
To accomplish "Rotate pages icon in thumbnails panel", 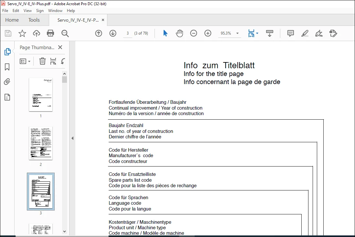I will pyautogui.click(x=63, y=61).
